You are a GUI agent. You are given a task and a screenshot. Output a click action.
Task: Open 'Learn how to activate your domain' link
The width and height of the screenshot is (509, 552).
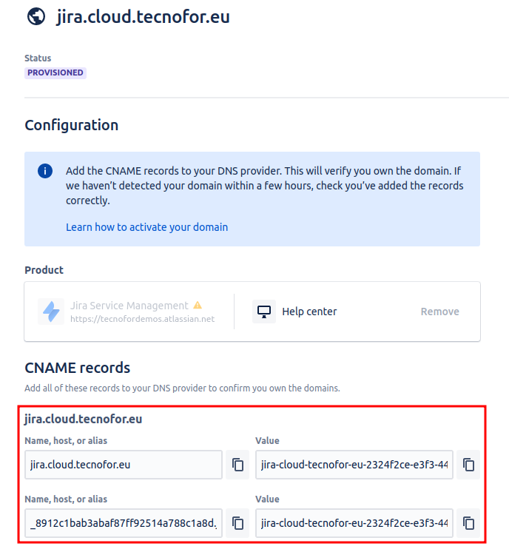tap(146, 227)
